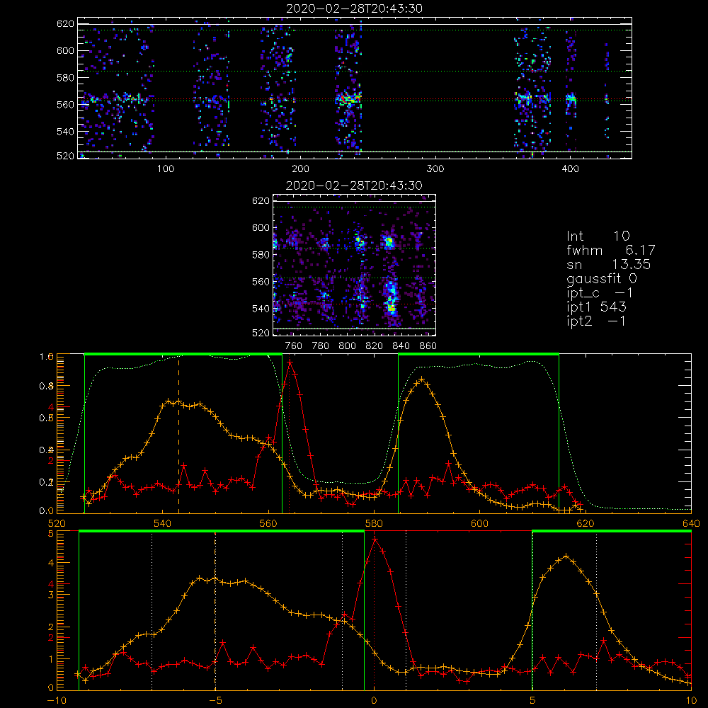Click y-axis label "540" of middle image
This screenshot has width=708, height=708.
click(261, 309)
